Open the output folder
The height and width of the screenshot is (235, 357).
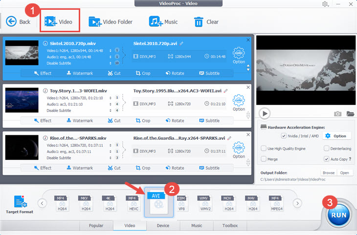click(344, 172)
